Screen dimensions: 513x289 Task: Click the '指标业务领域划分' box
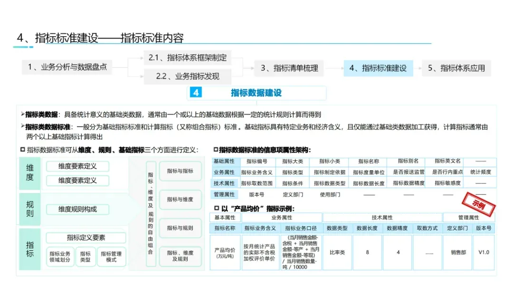point(60,257)
